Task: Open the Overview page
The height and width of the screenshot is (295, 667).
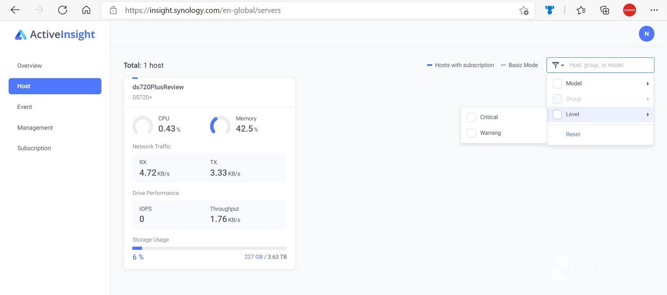Action: click(x=30, y=66)
